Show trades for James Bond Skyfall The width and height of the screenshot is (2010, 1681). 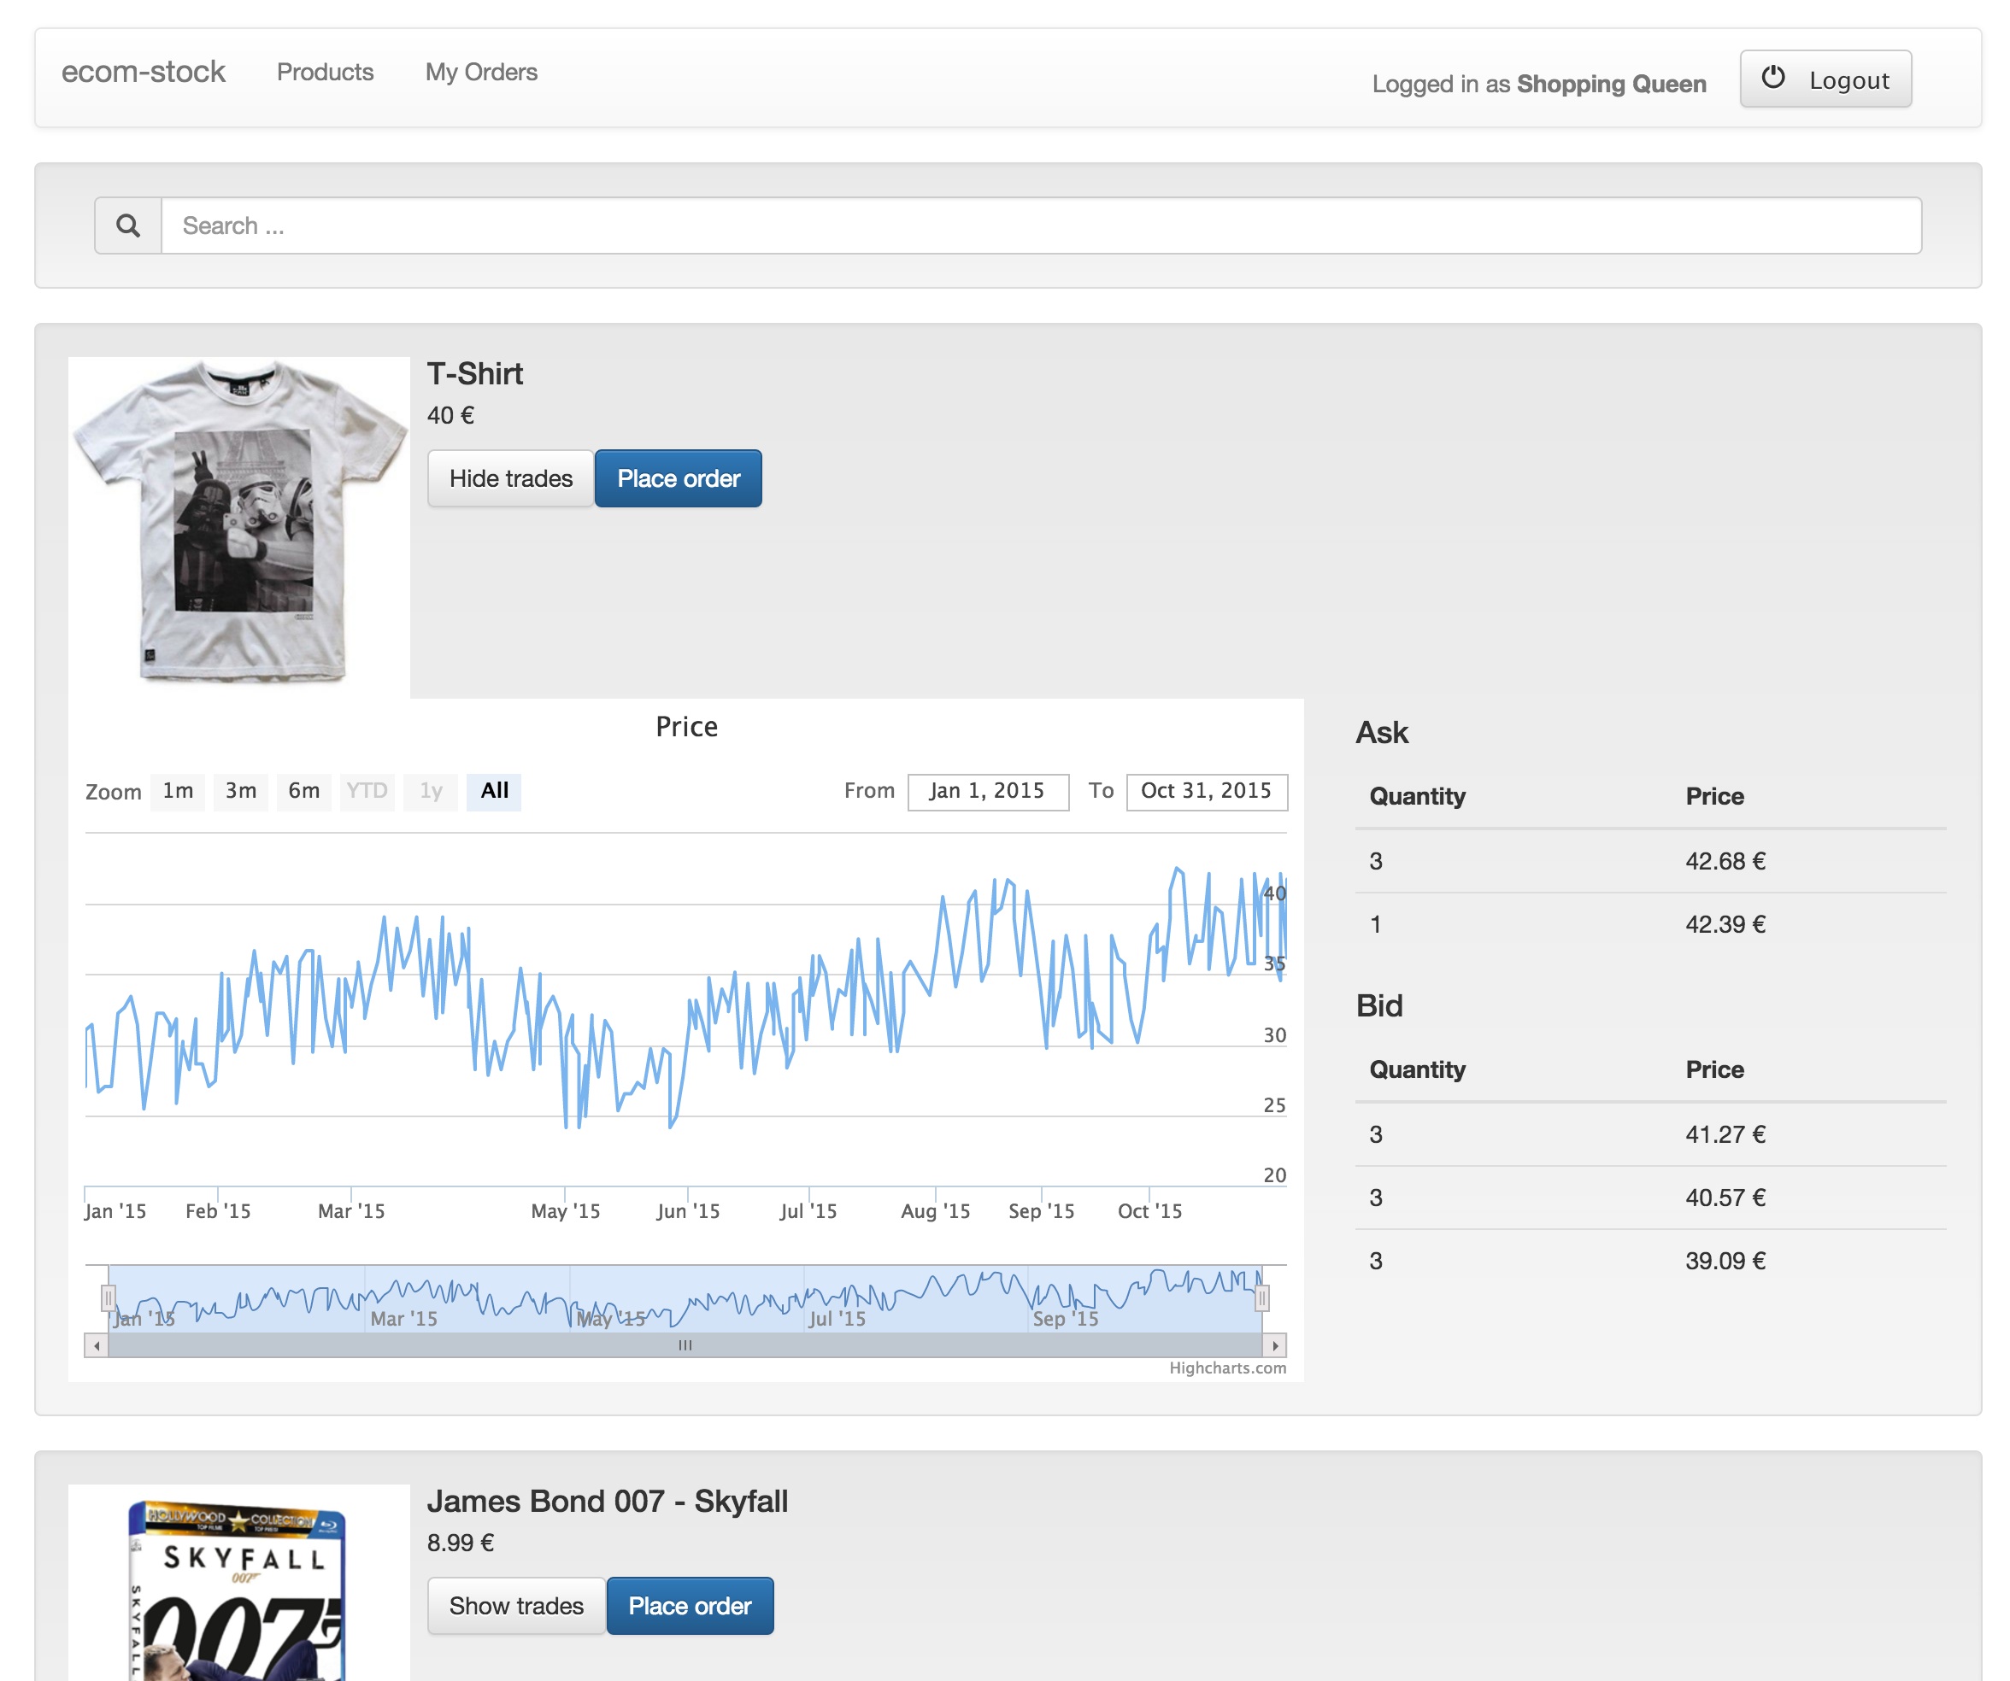click(x=516, y=1606)
